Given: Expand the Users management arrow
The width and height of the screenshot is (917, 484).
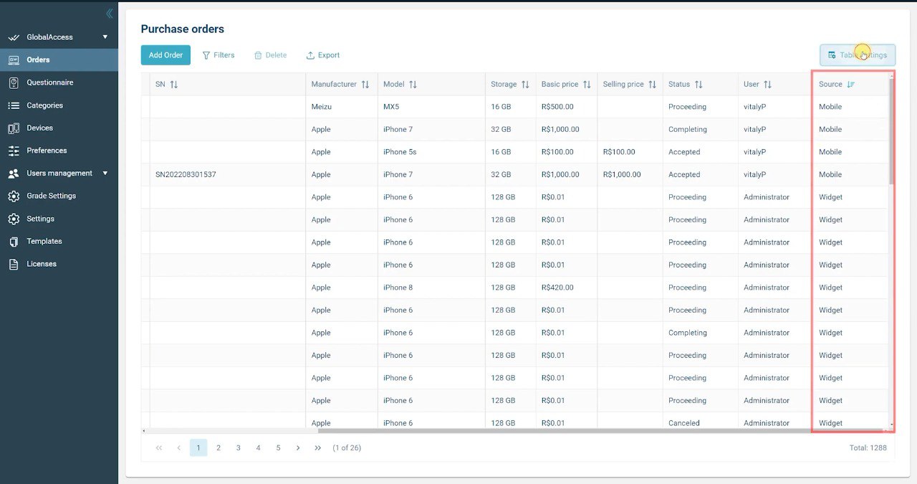Looking at the screenshot, I should tap(105, 173).
